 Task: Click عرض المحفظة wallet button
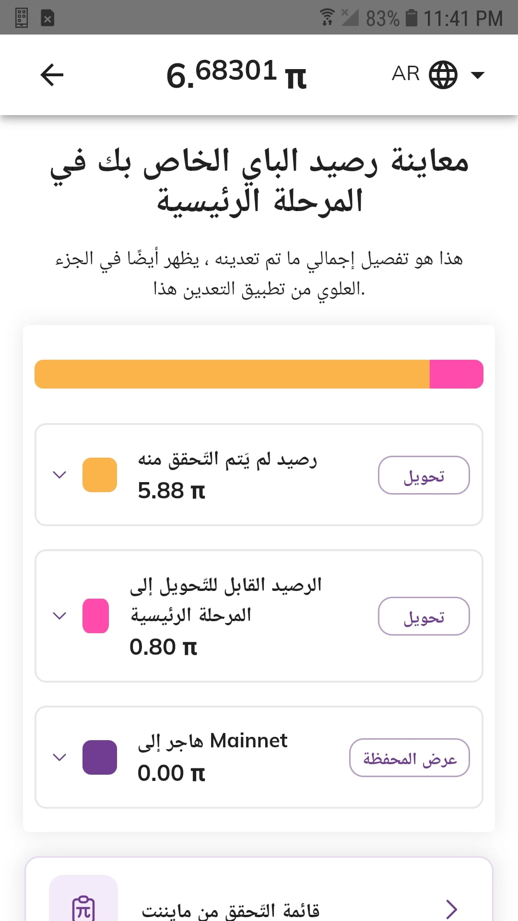[x=409, y=757]
